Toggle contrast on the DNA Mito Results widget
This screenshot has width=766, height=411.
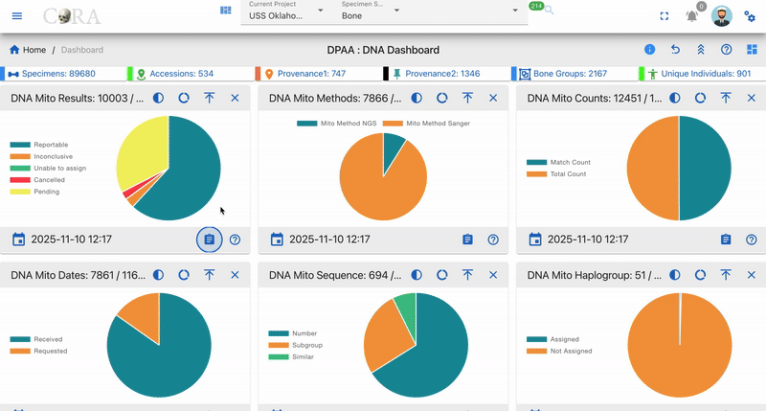(x=158, y=98)
